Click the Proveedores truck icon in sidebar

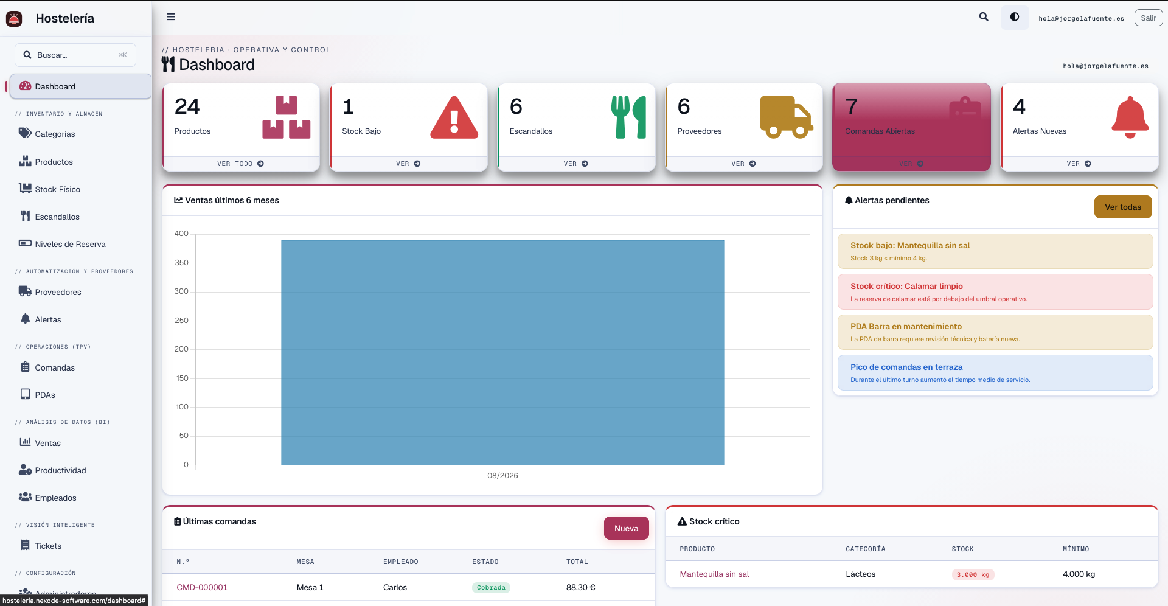25,291
